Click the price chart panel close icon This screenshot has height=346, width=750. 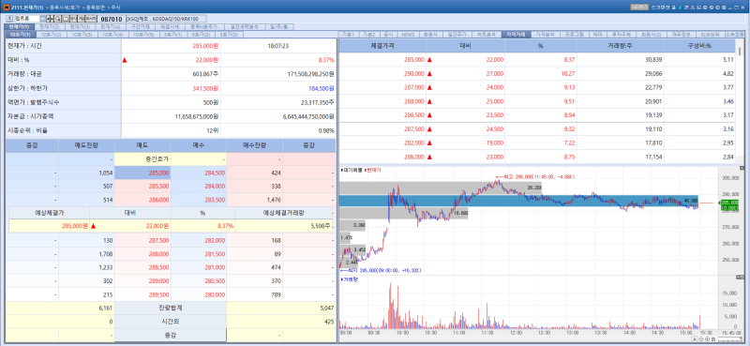pyautogui.click(x=742, y=168)
